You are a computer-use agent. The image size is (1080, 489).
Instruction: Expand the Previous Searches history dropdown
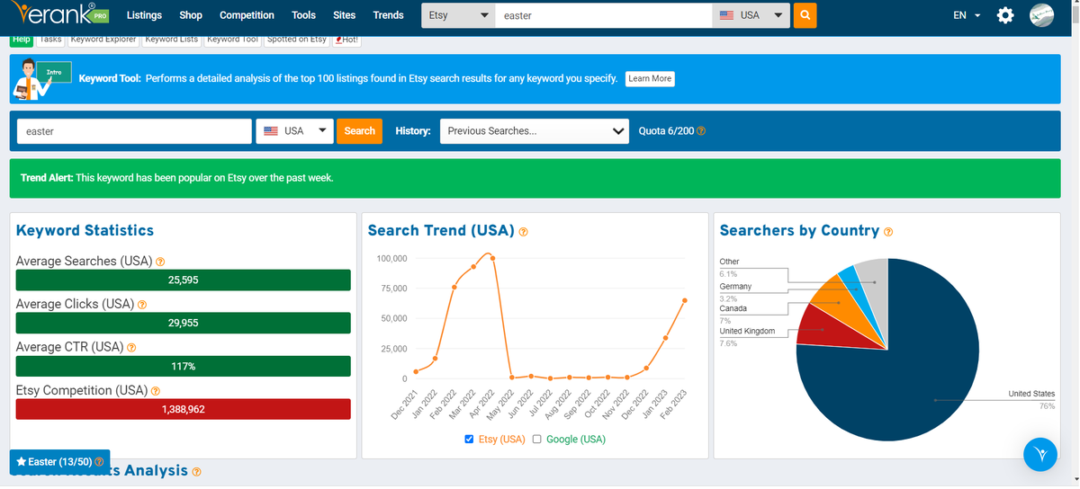click(x=534, y=131)
